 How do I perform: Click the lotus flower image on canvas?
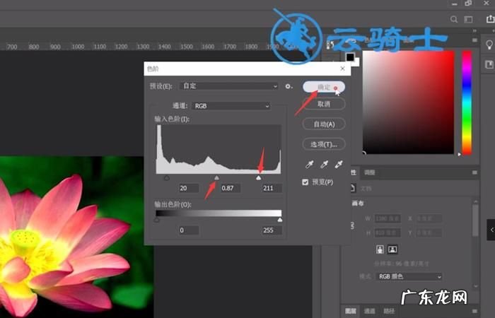(65, 246)
